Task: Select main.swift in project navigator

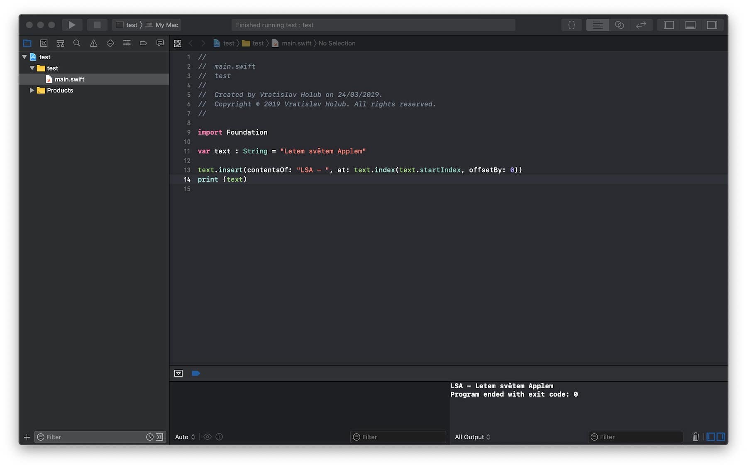Action: [x=69, y=79]
